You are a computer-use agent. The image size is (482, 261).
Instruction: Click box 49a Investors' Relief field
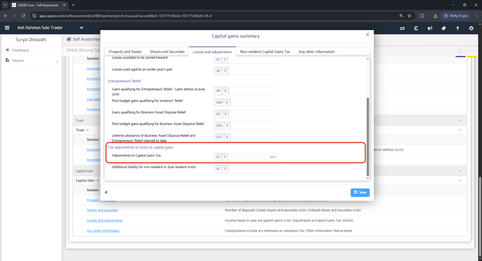(254, 102)
